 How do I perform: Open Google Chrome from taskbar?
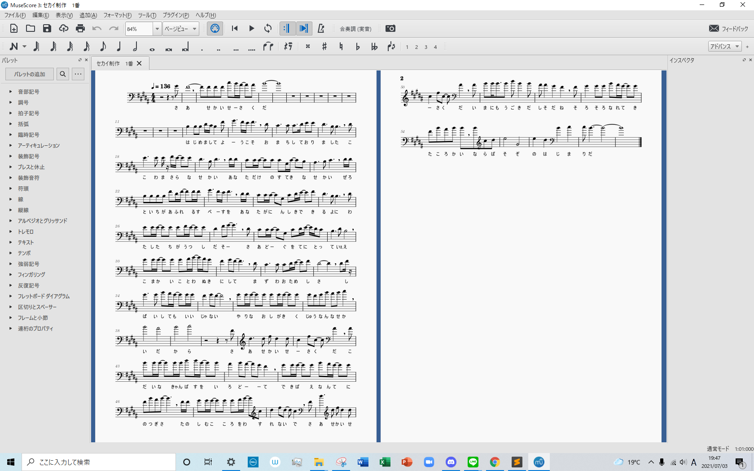(x=495, y=462)
